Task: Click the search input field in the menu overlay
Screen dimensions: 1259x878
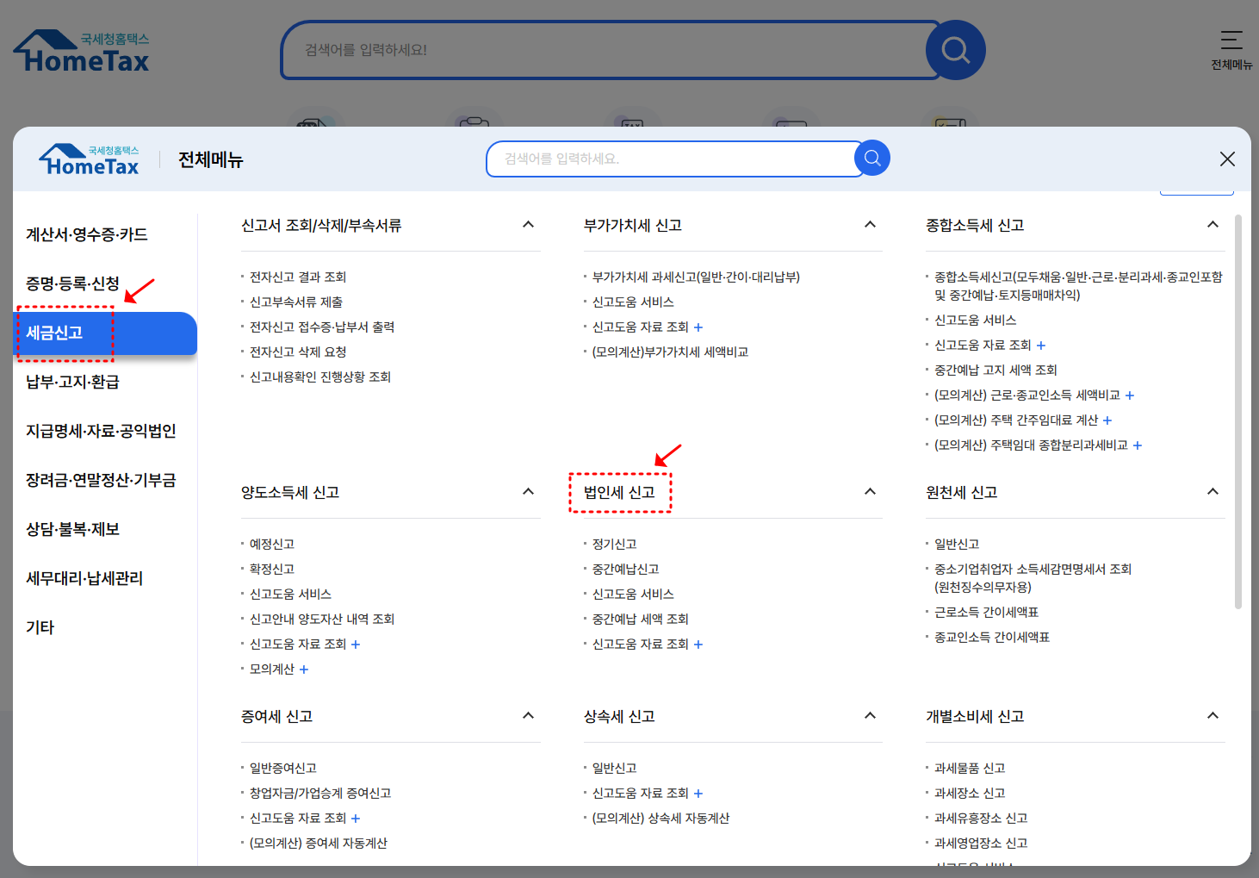Action: click(x=672, y=159)
